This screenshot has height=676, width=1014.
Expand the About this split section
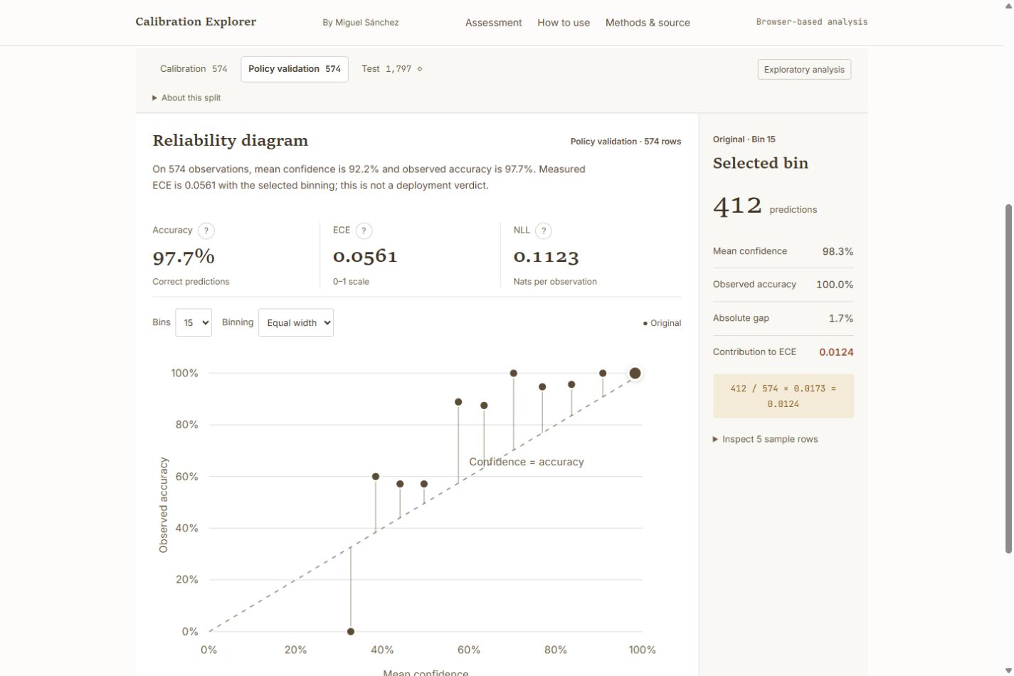tap(186, 97)
